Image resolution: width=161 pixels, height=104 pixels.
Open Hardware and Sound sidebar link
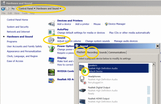[x=20, y=37]
